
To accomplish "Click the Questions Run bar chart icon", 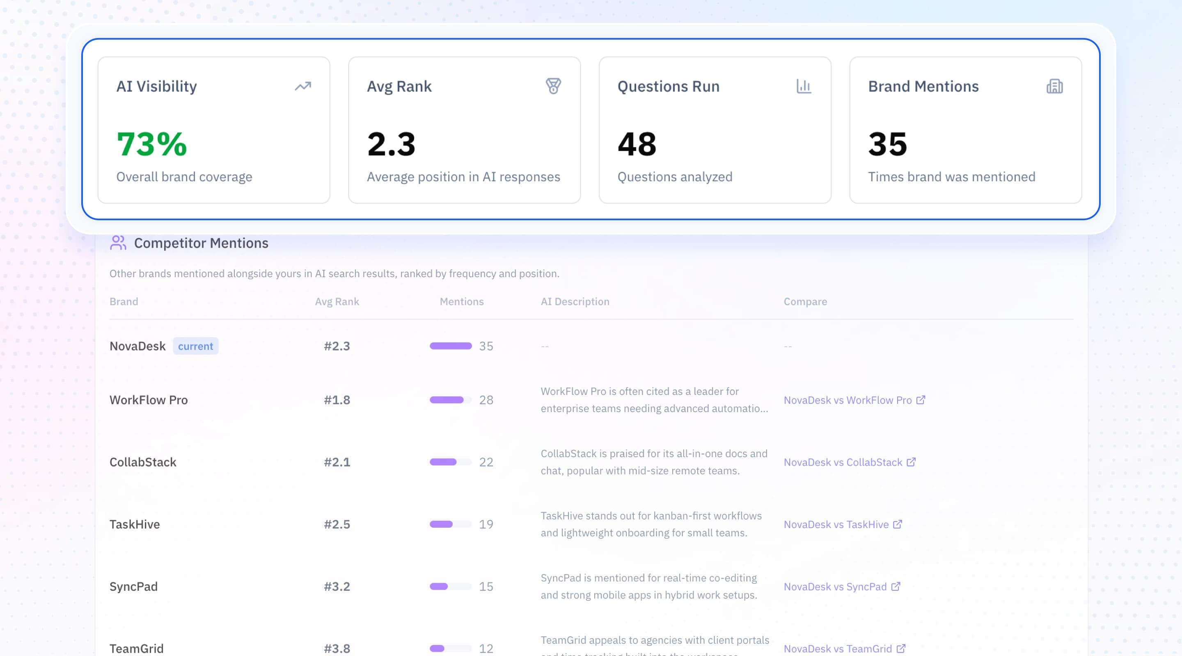I will click(804, 86).
